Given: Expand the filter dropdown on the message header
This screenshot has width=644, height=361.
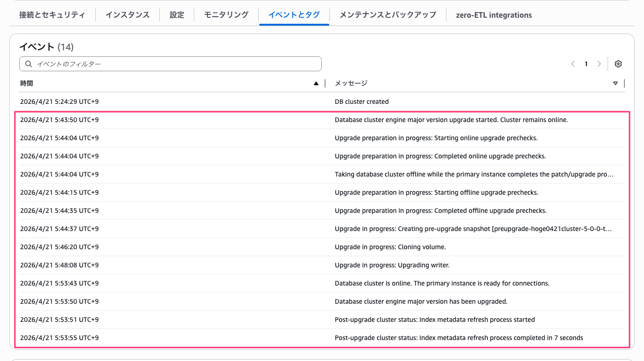Looking at the screenshot, I should pyautogui.click(x=615, y=83).
